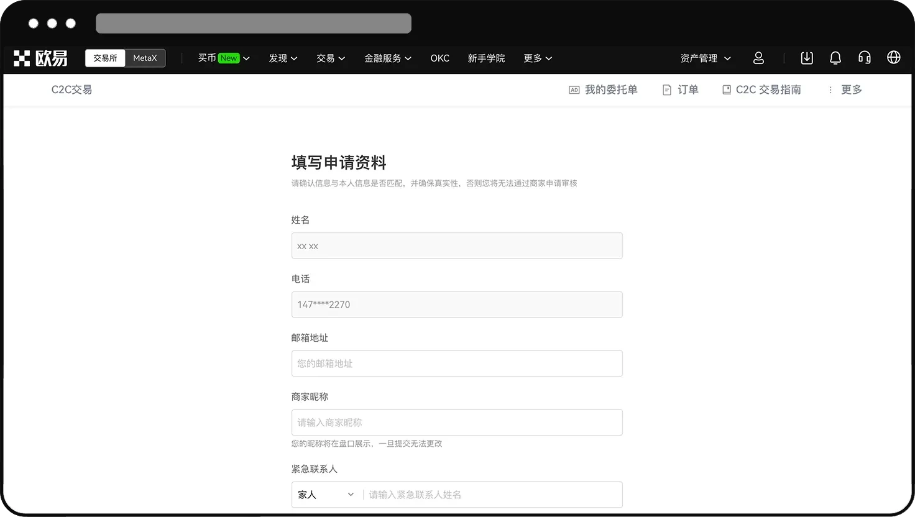Screen dimensions: 915x517
Task: Click the browser address bar
Action: click(x=254, y=24)
